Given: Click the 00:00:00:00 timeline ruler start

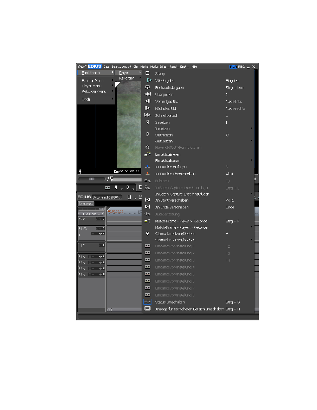Looking at the screenshot, I should [x=116, y=211].
